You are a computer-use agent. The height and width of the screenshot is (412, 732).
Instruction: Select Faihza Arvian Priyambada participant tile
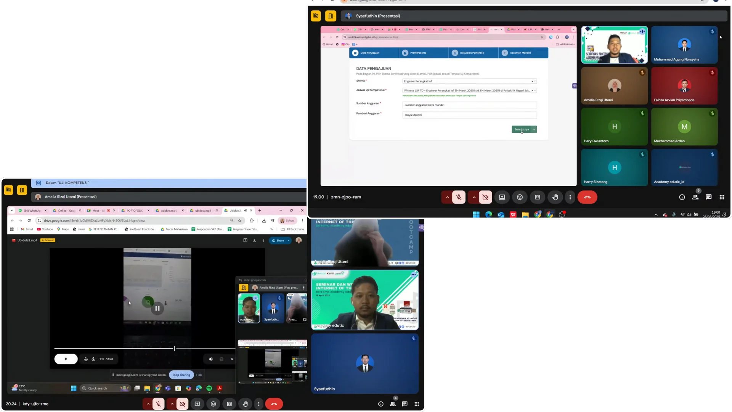pyautogui.click(x=684, y=85)
